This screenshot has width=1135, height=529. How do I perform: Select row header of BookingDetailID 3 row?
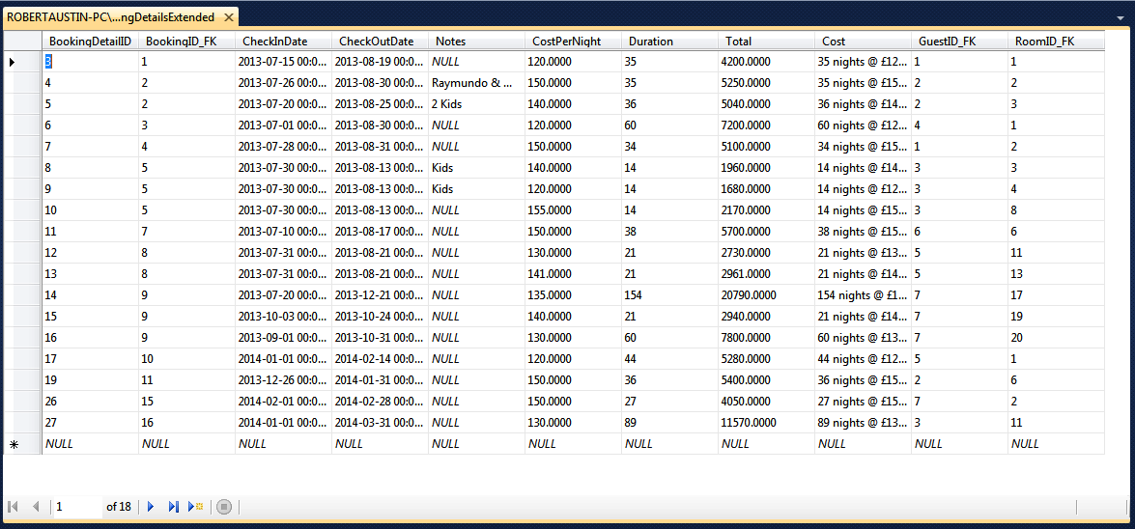pos(23,62)
